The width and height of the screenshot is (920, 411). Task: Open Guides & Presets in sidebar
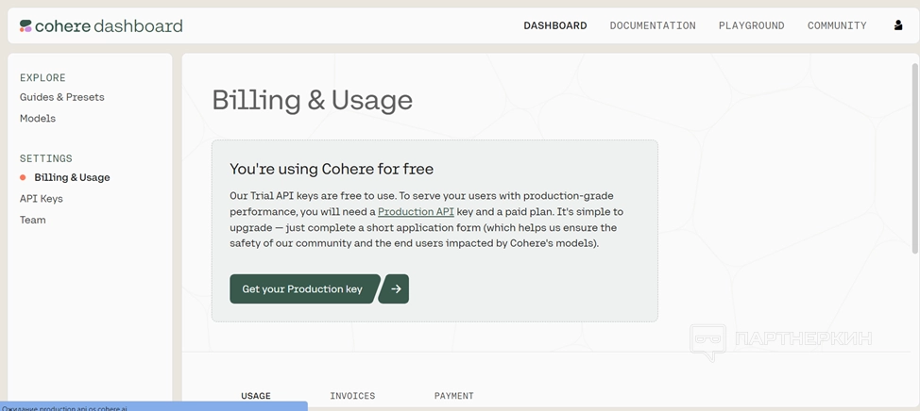pyautogui.click(x=62, y=97)
